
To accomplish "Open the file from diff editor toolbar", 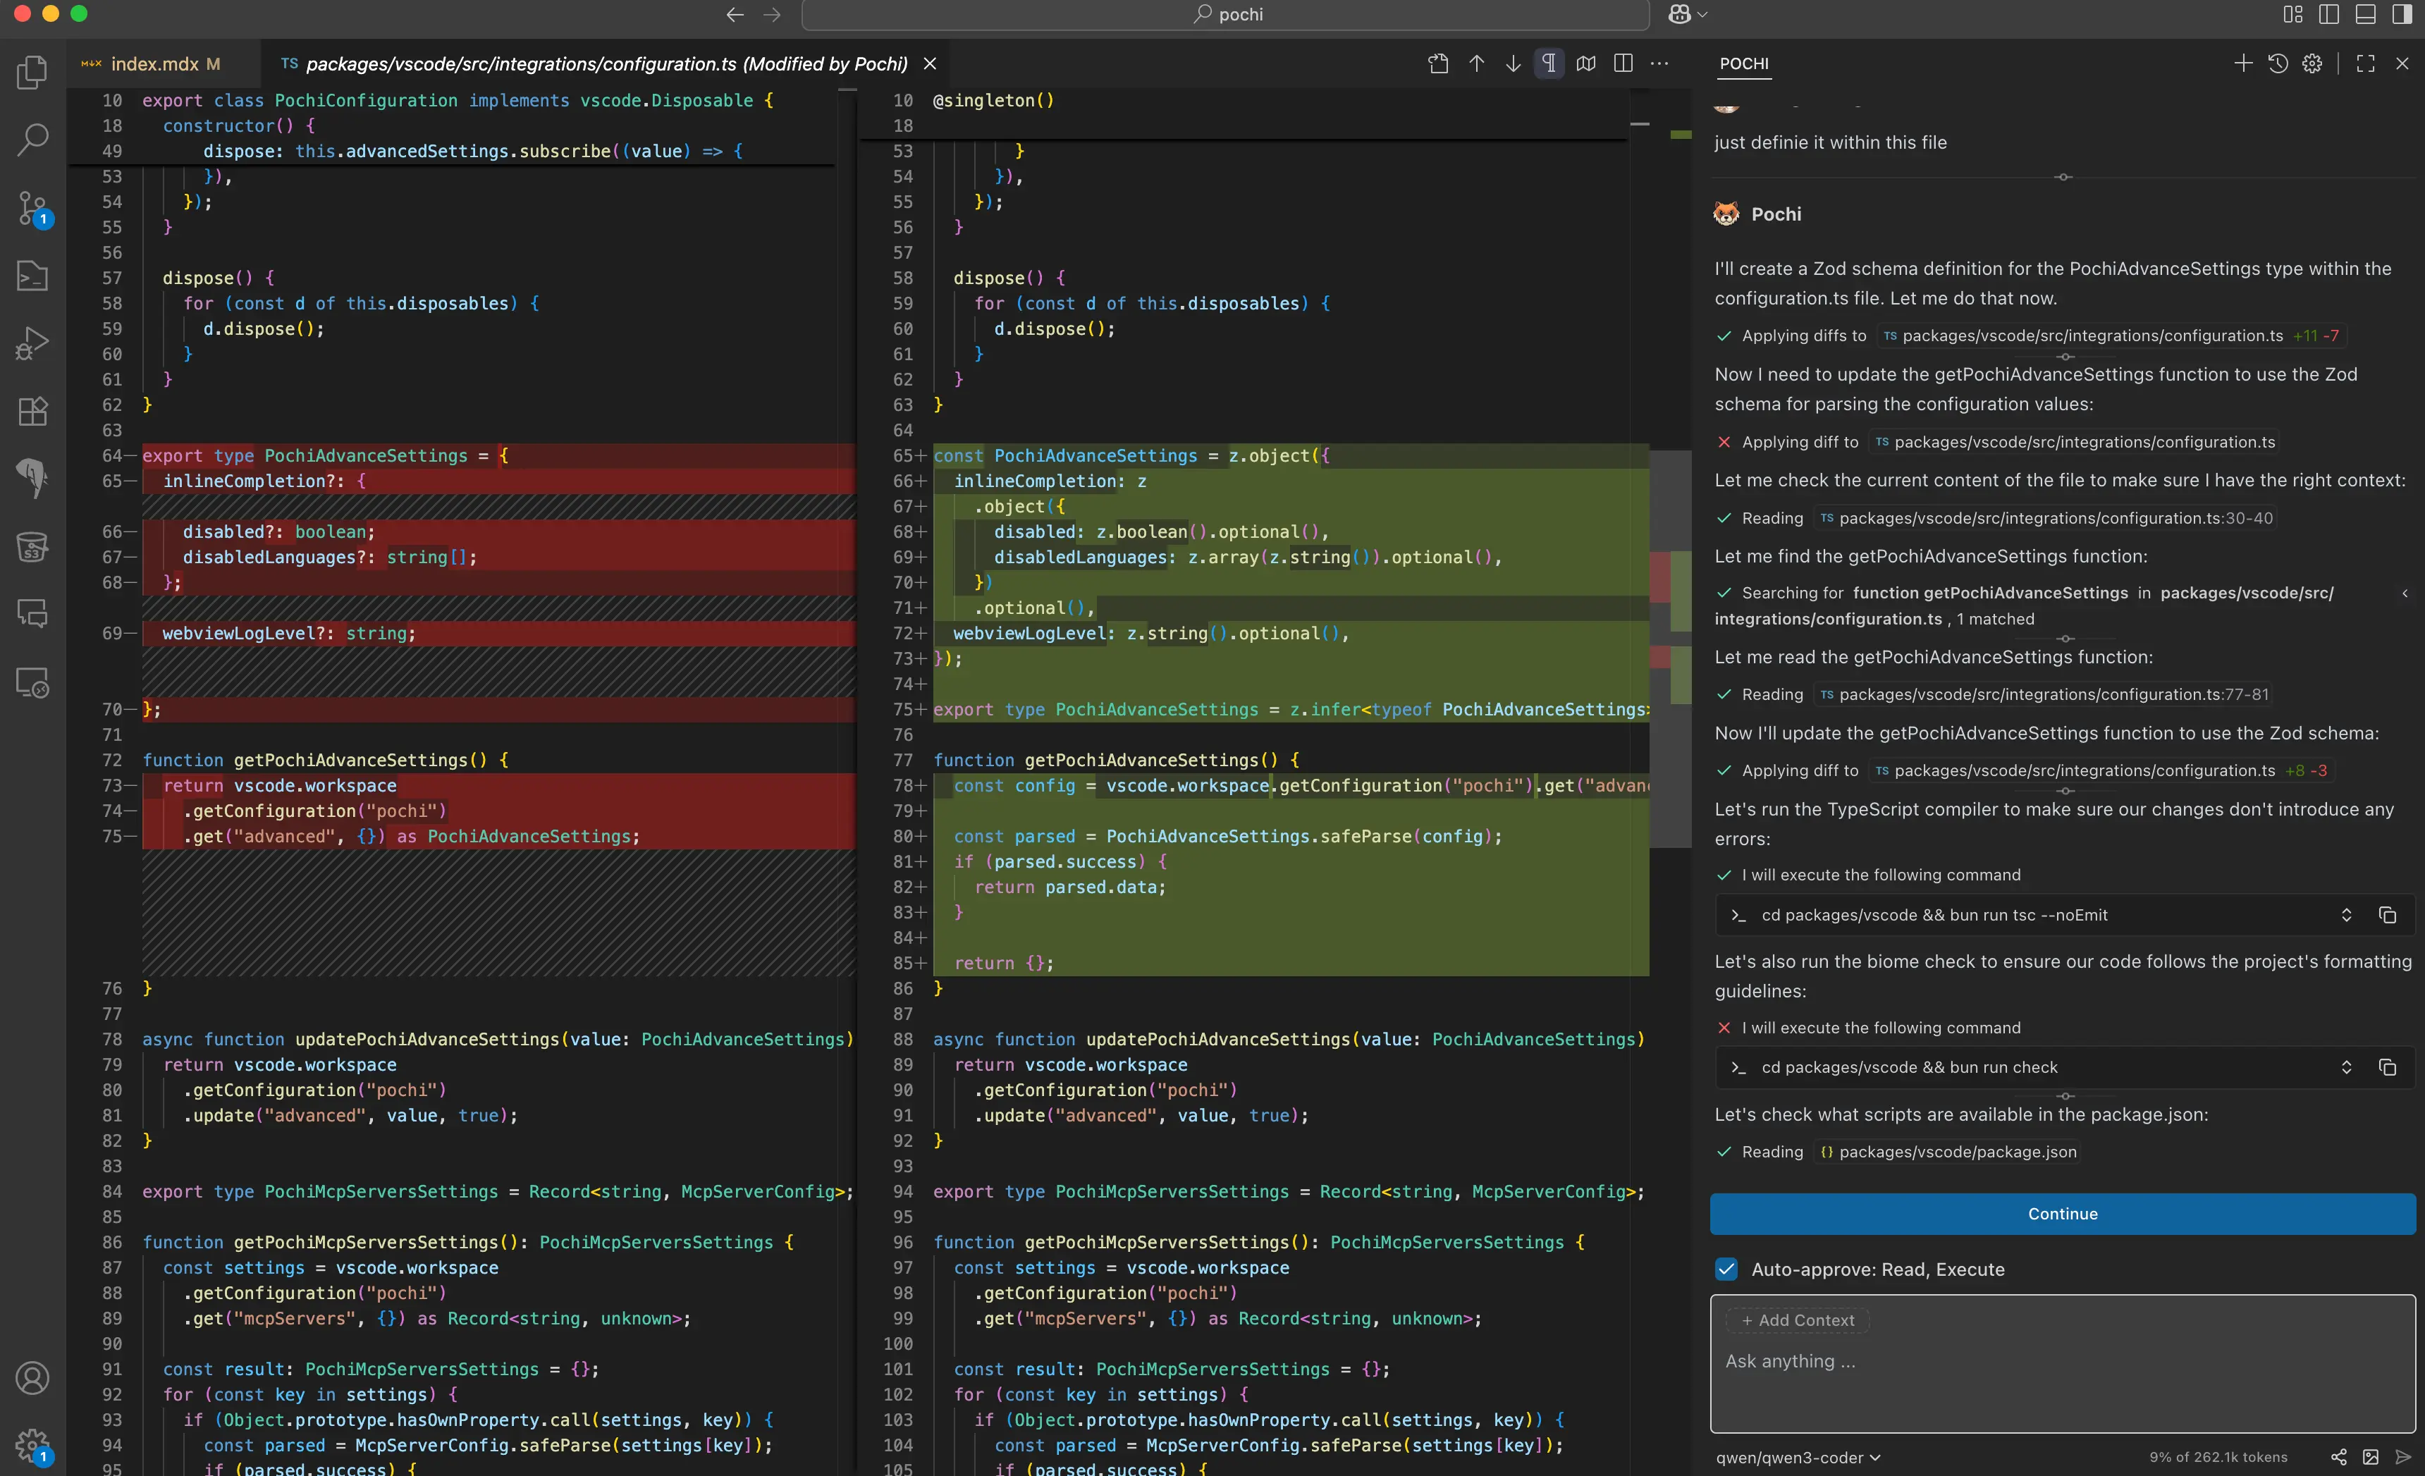I will click(1438, 64).
